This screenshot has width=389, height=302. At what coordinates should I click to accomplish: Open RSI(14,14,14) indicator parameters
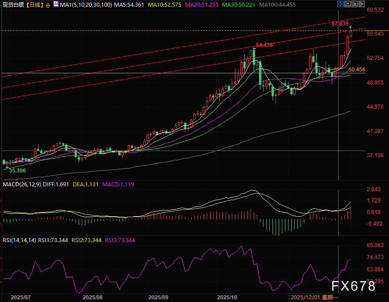[x=19, y=240]
